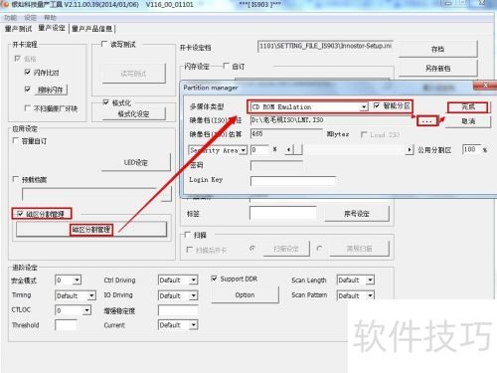The width and height of the screenshot is (497, 373).
Task: Open the 设定 menu
Action: coord(30,18)
